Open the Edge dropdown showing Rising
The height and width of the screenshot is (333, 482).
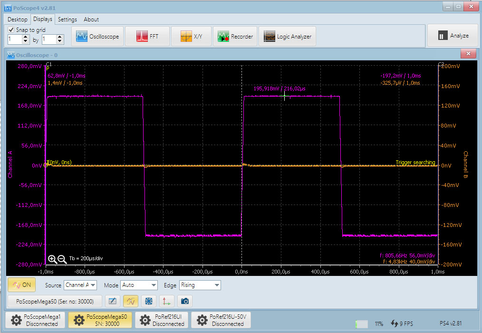click(x=200, y=285)
